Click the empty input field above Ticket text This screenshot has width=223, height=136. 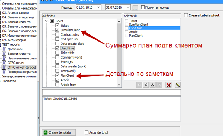click(x=111, y=92)
